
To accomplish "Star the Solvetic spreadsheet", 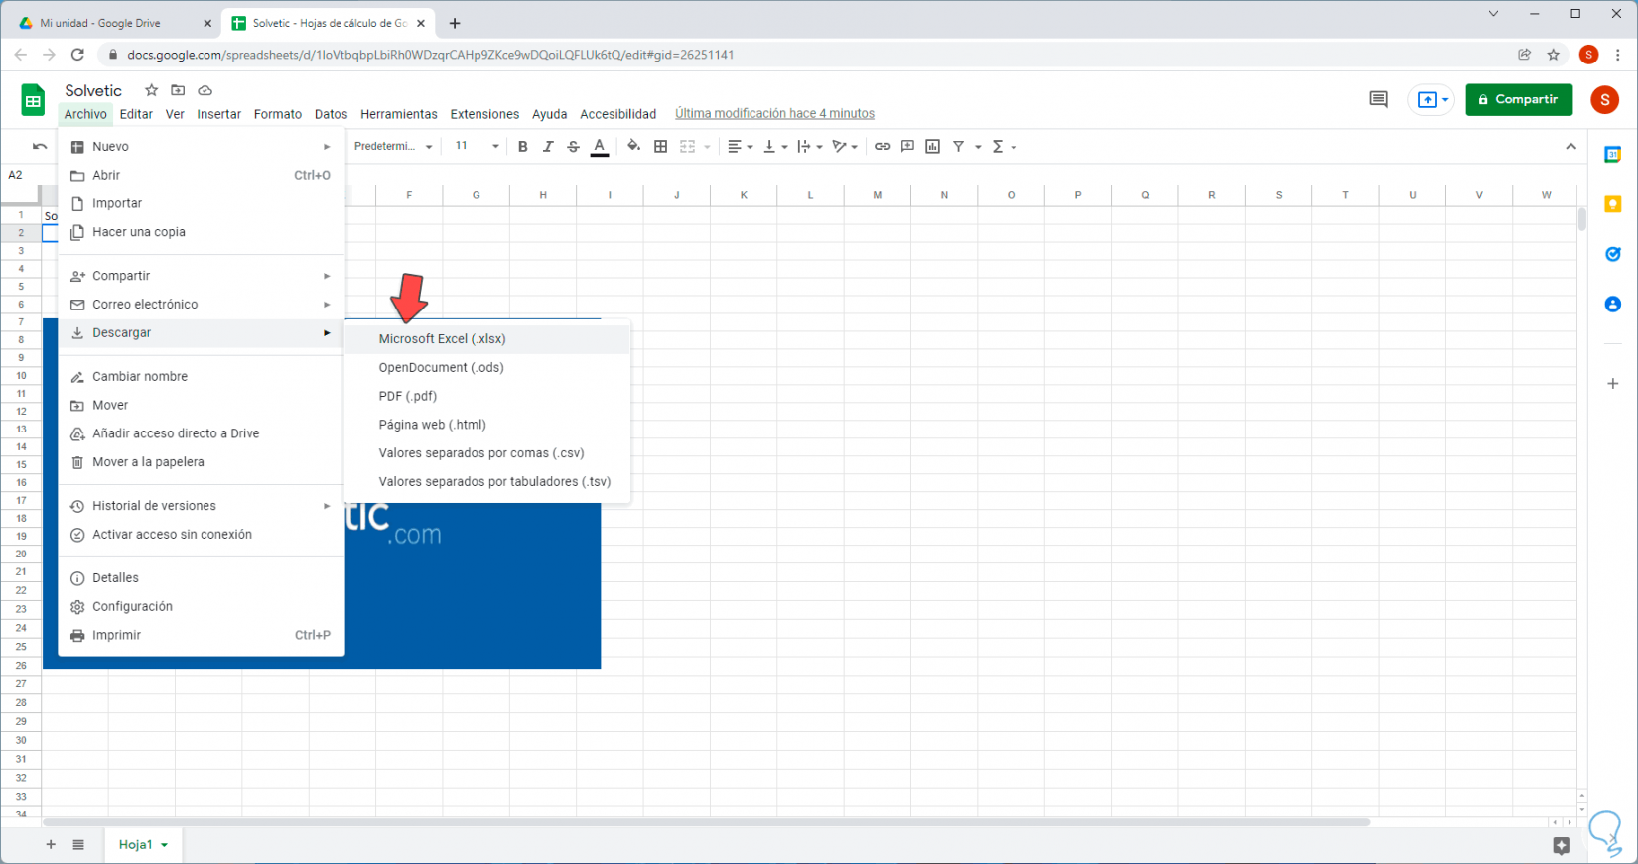I will [151, 90].
